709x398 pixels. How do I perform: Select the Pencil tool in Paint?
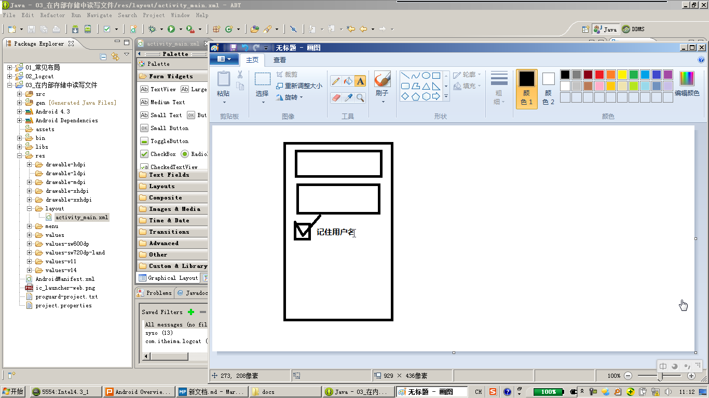336,81
